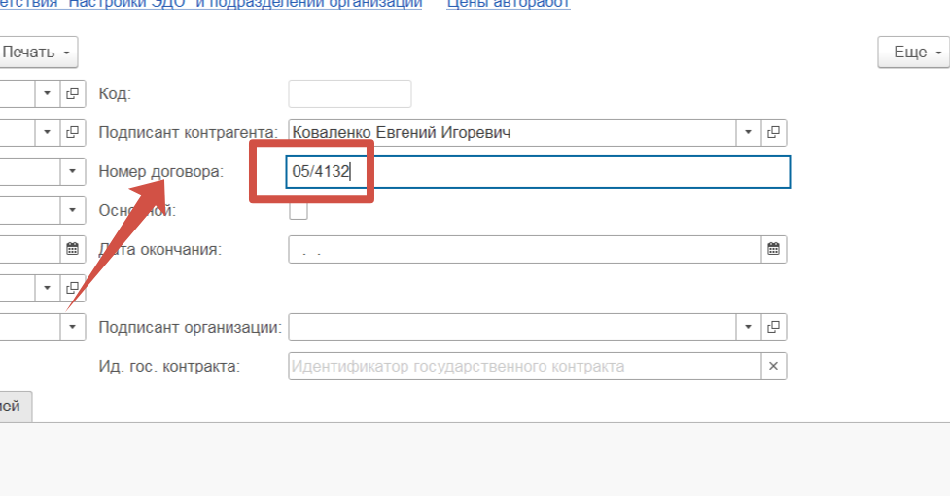Expand dropdown left of Номер договора label
Viewport: 950px width, 496px height.
tap(73, 171)
